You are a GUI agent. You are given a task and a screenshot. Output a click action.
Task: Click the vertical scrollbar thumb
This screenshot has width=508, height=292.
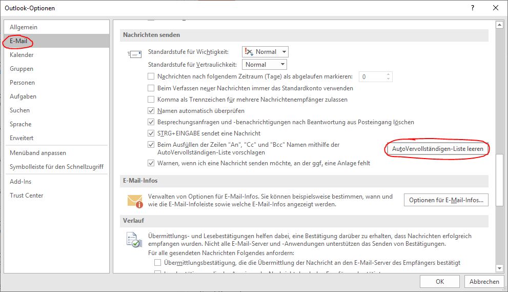pyautogui.click(x=499, y=180)
